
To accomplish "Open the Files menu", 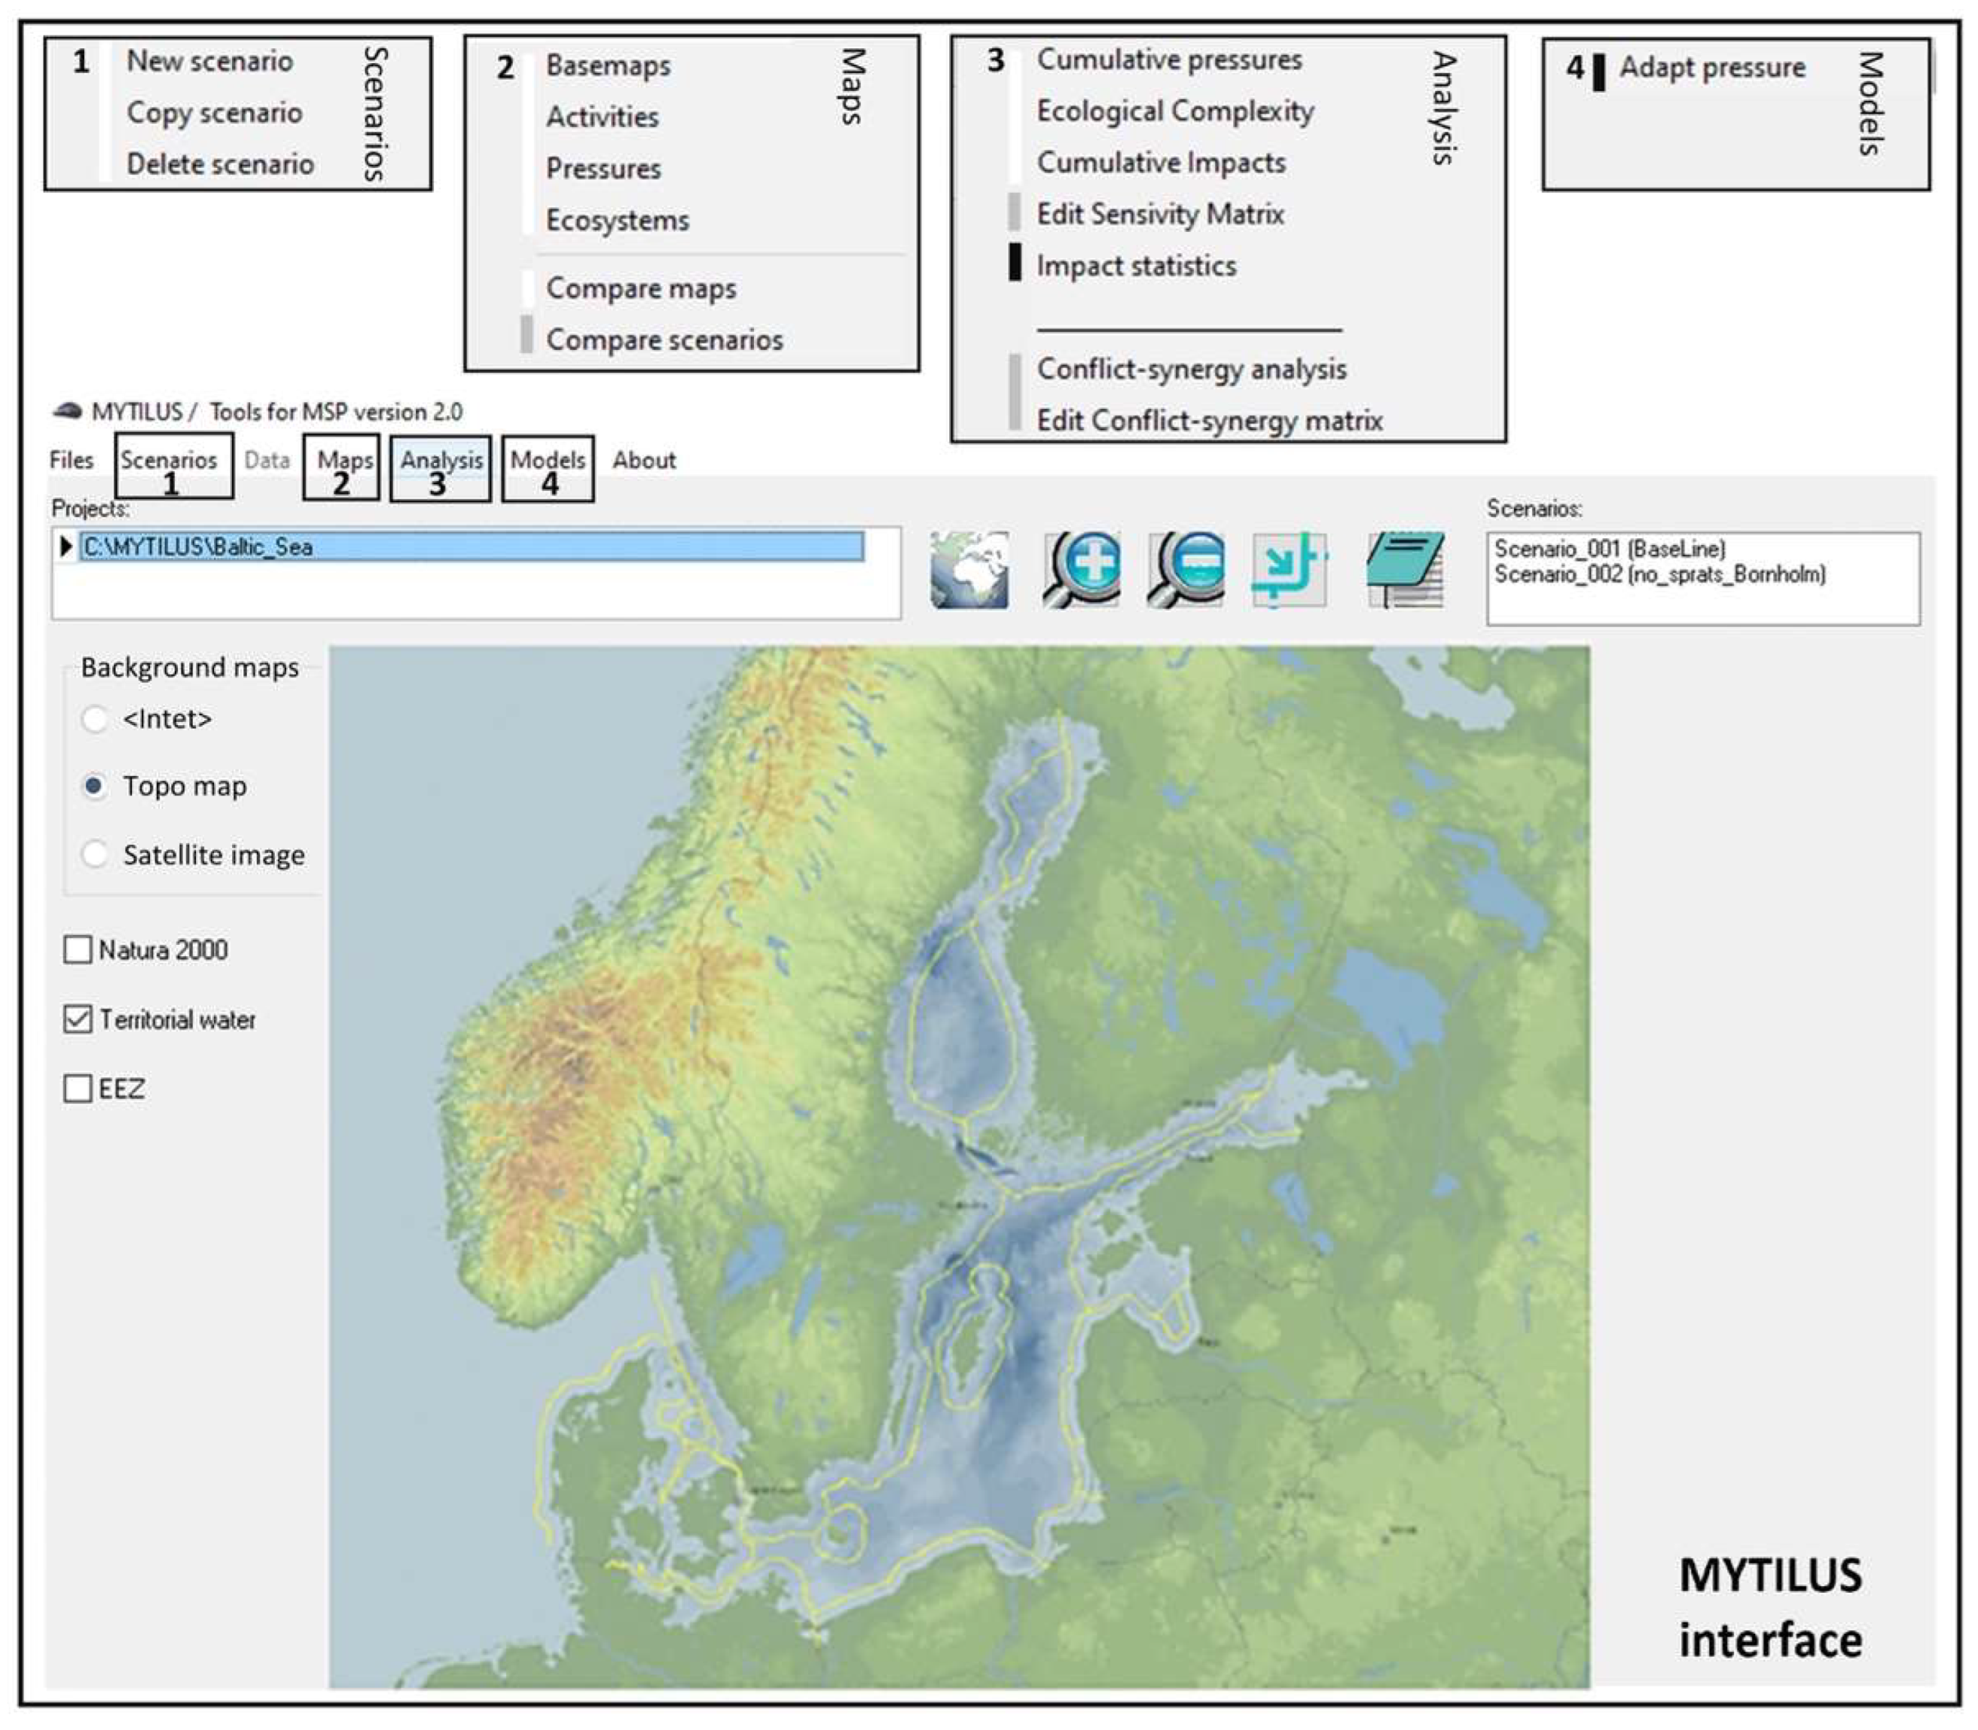I will click(x=72, y=461).
